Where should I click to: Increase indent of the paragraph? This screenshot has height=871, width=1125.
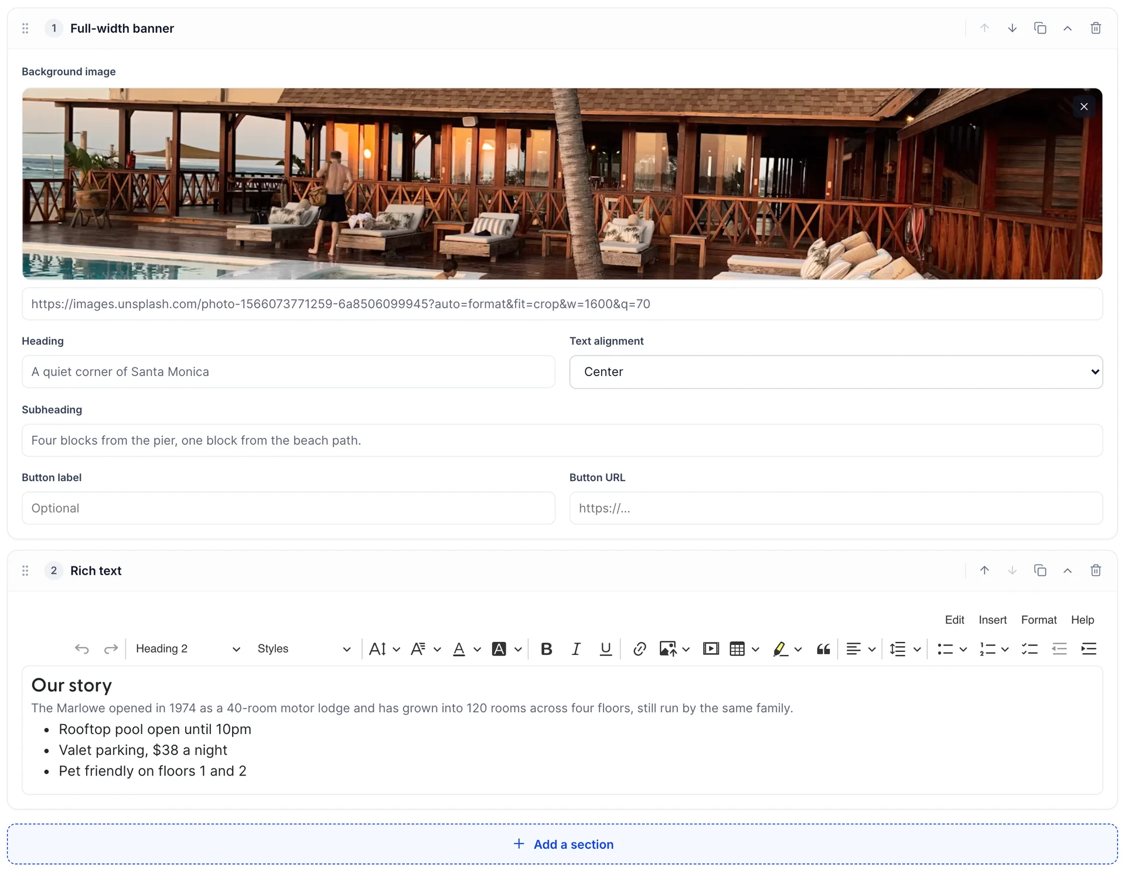[x=1089, y=648]
